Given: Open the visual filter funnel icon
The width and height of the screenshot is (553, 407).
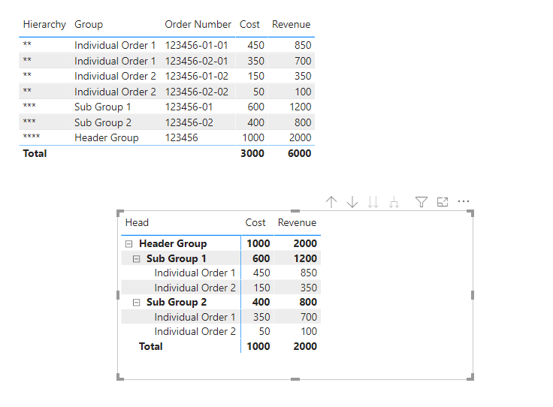Looking at the screenshot, I should pyautogui.click(x=422, y=202).
